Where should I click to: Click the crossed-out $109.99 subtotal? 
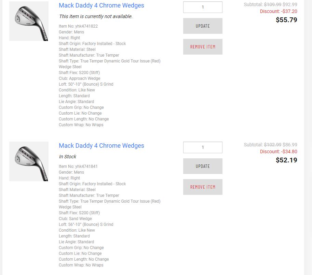click(x=272, y=4)
